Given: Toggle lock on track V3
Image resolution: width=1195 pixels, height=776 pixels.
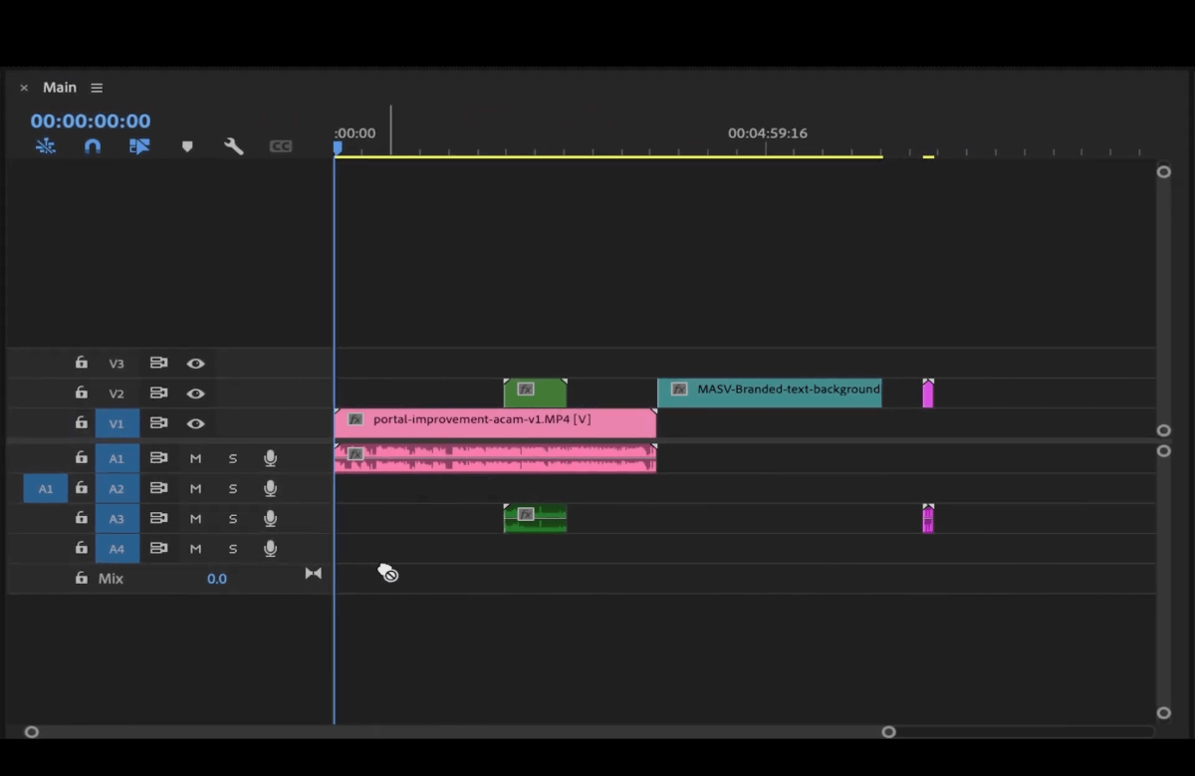Looking at the screenshot, I should (82, 364).
